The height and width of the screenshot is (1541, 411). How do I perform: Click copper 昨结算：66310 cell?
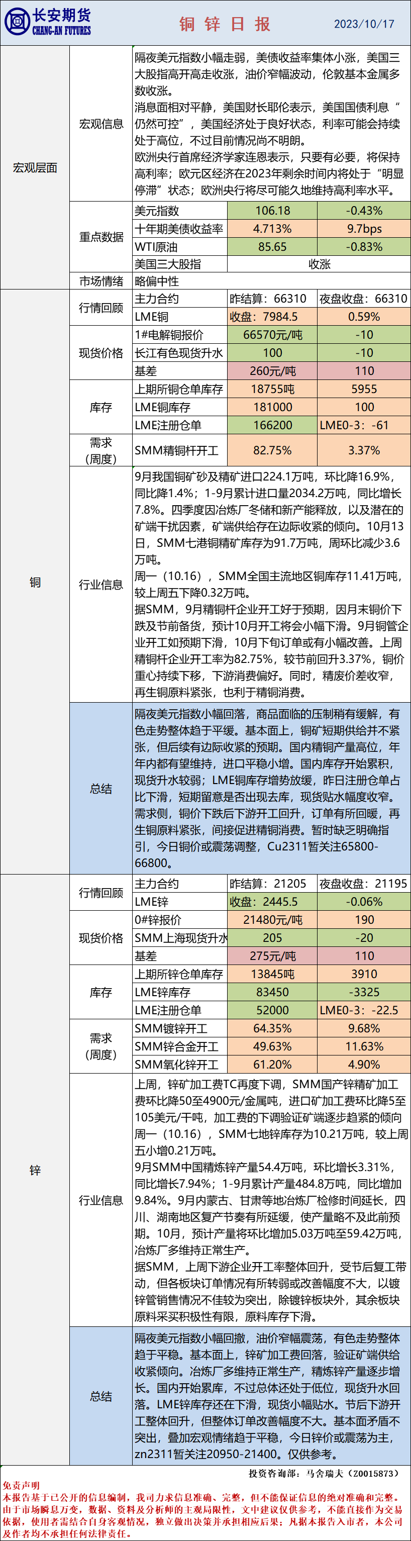[272, 299]
